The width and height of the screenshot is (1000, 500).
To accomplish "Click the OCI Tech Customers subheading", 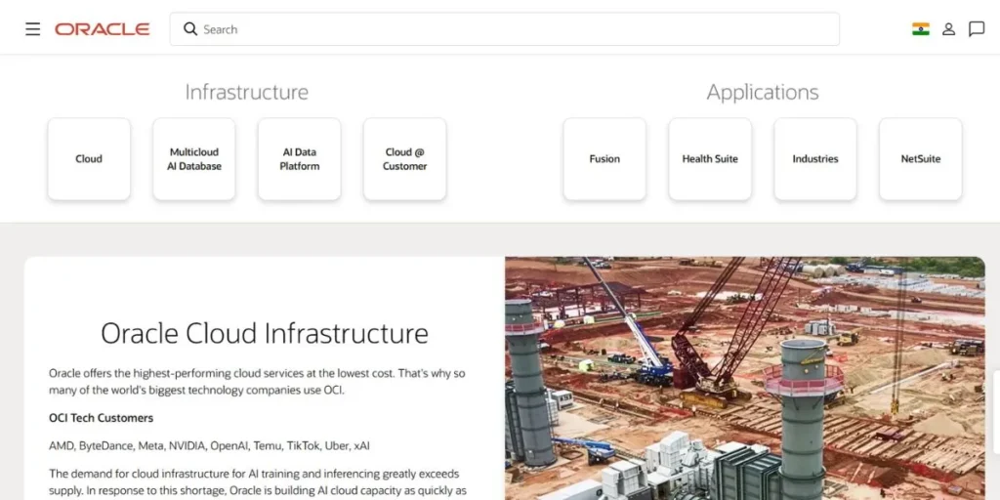I will [102, 418].
